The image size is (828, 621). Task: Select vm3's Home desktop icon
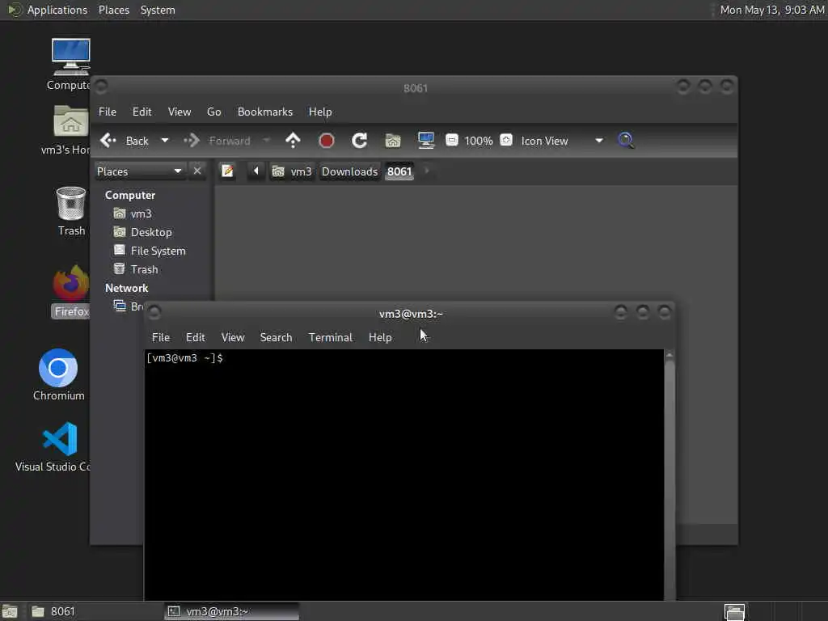(68, 130)
